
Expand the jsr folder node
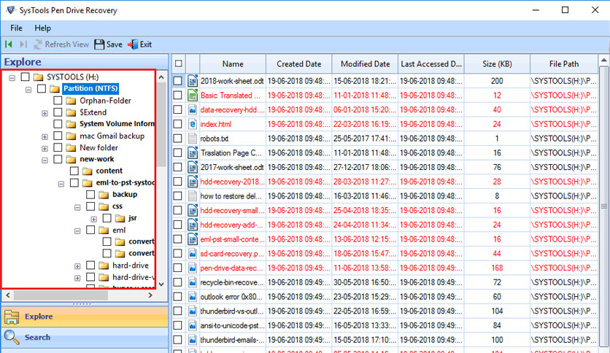click(x=93, y=219)
